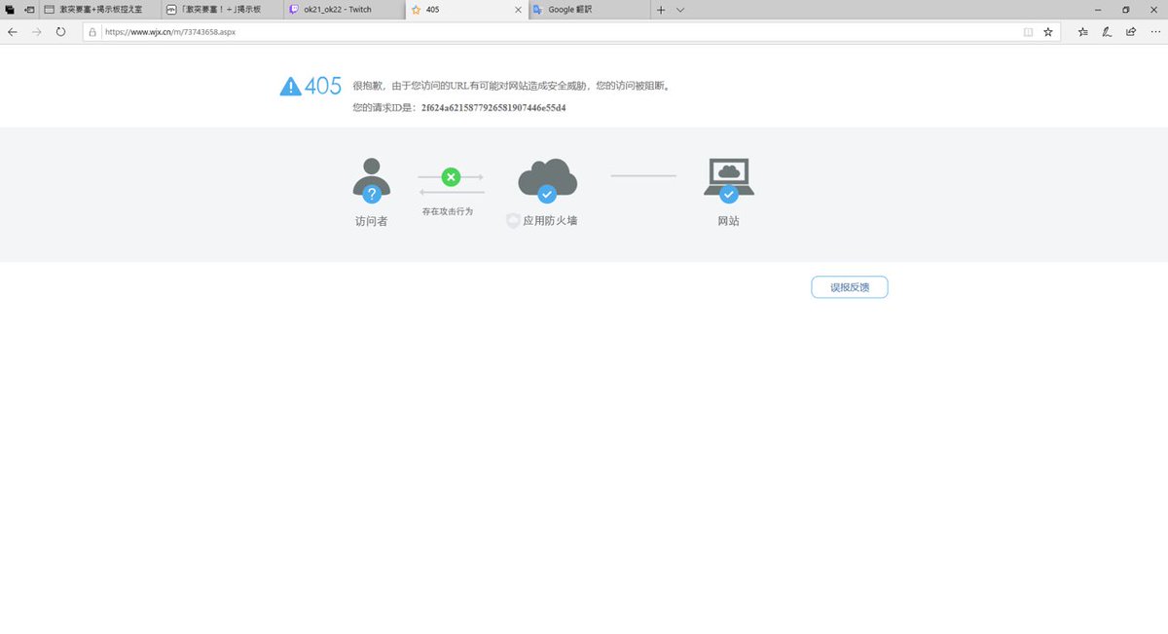Switch to the Google 翻訳 tab

pos(589,9)
